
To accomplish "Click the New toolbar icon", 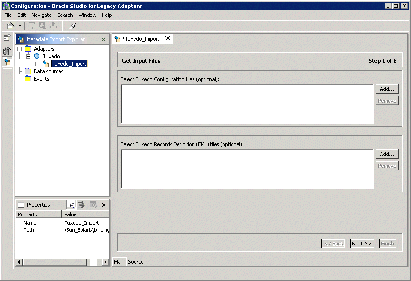I will (x=11, y=26).
